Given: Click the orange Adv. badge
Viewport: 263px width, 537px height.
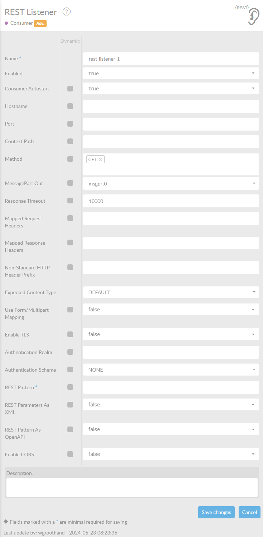Looking at the screenshot, I should coord(40,23).
